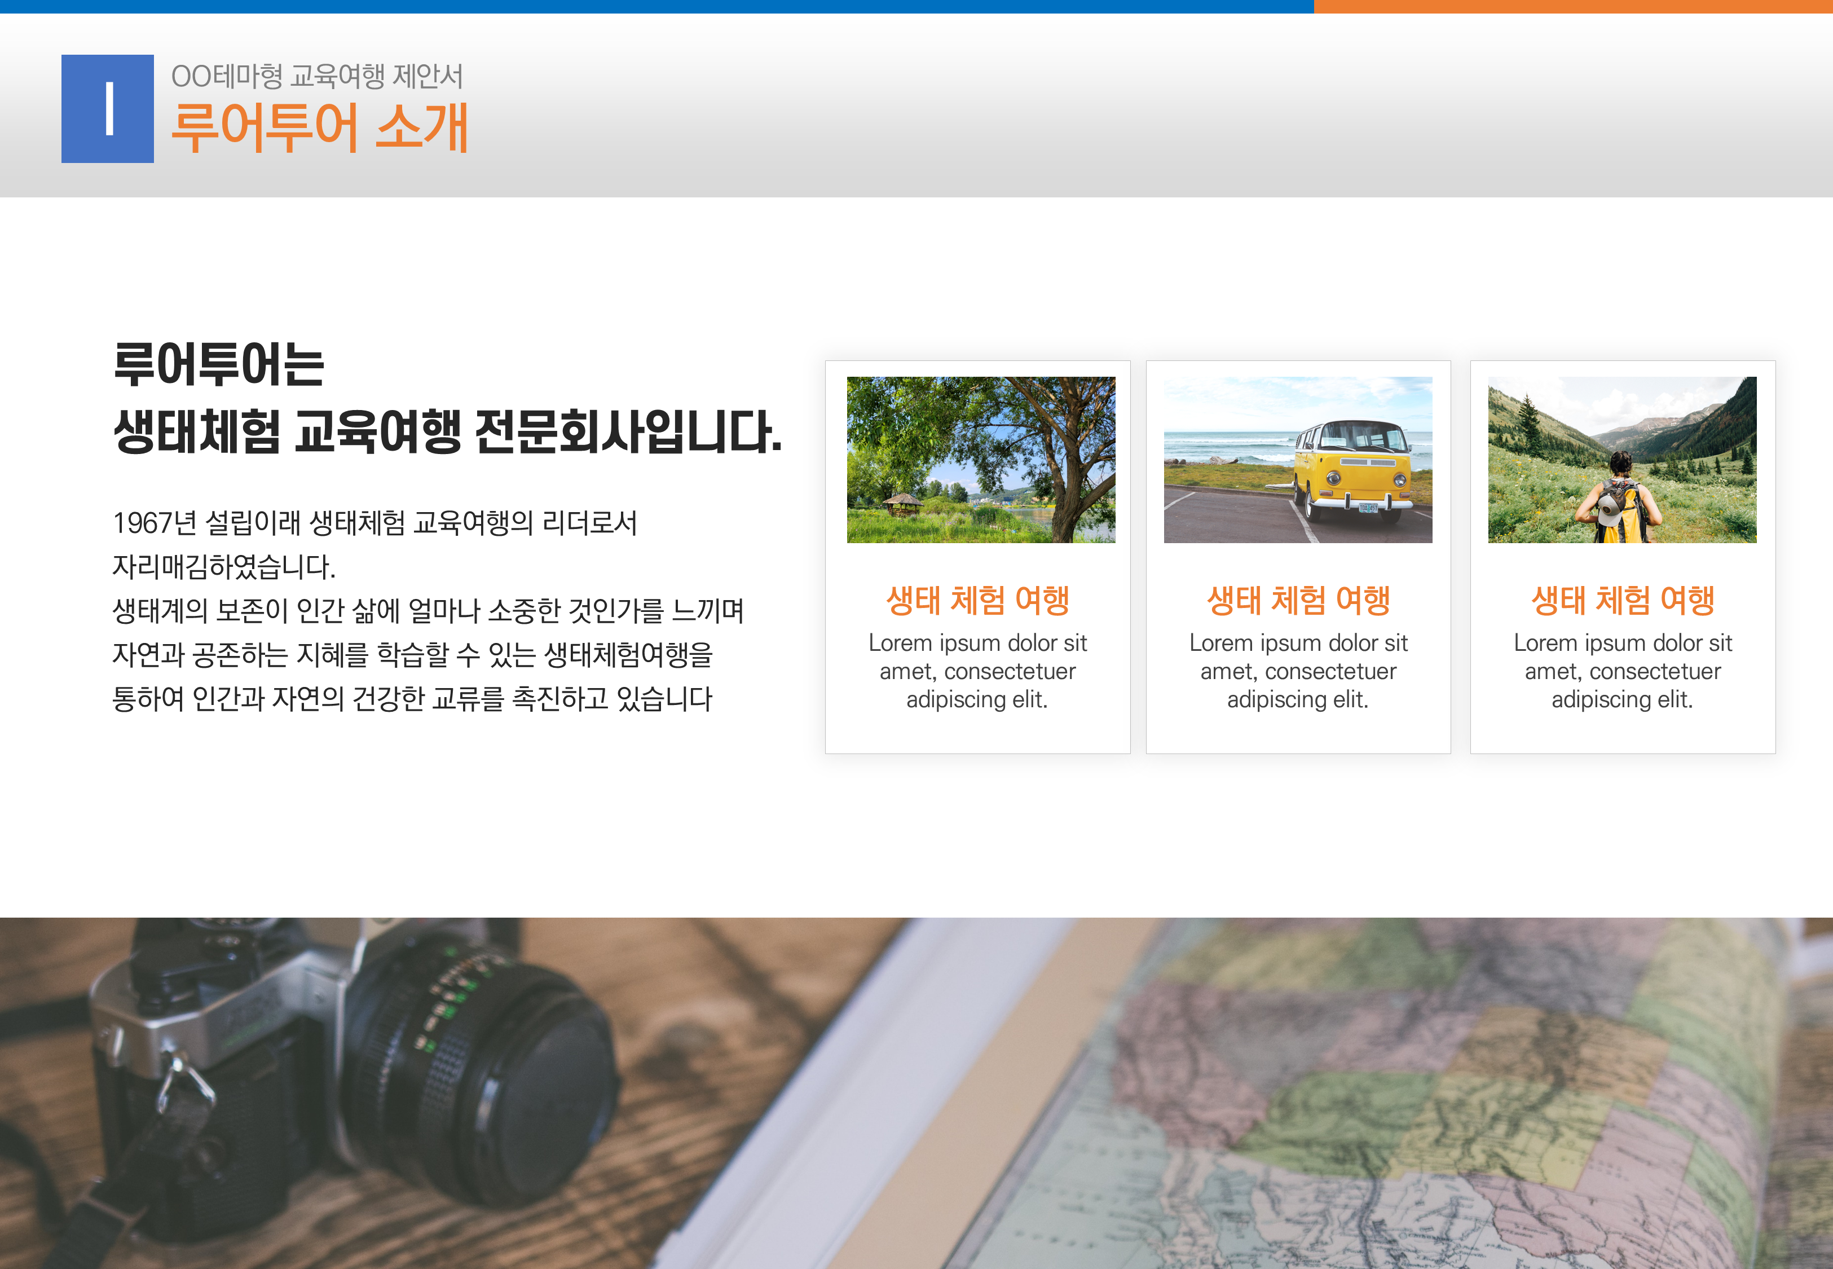The width and height of the screenshot is (1833, 1269).
Task: Click '생태 체험 여행' title under the tree photo
Action: click(x=978, y=600)
